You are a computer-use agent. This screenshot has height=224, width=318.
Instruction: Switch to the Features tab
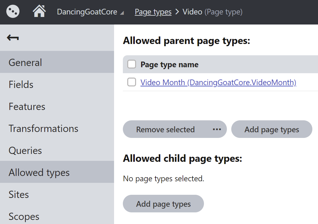[57, 106]
